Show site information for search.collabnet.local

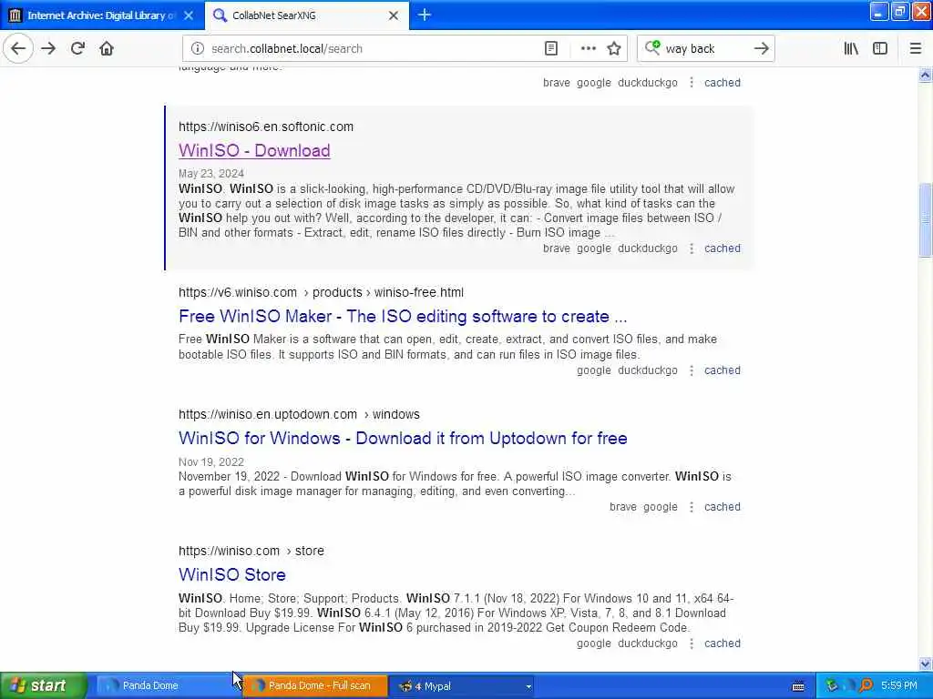click(197, 49)
